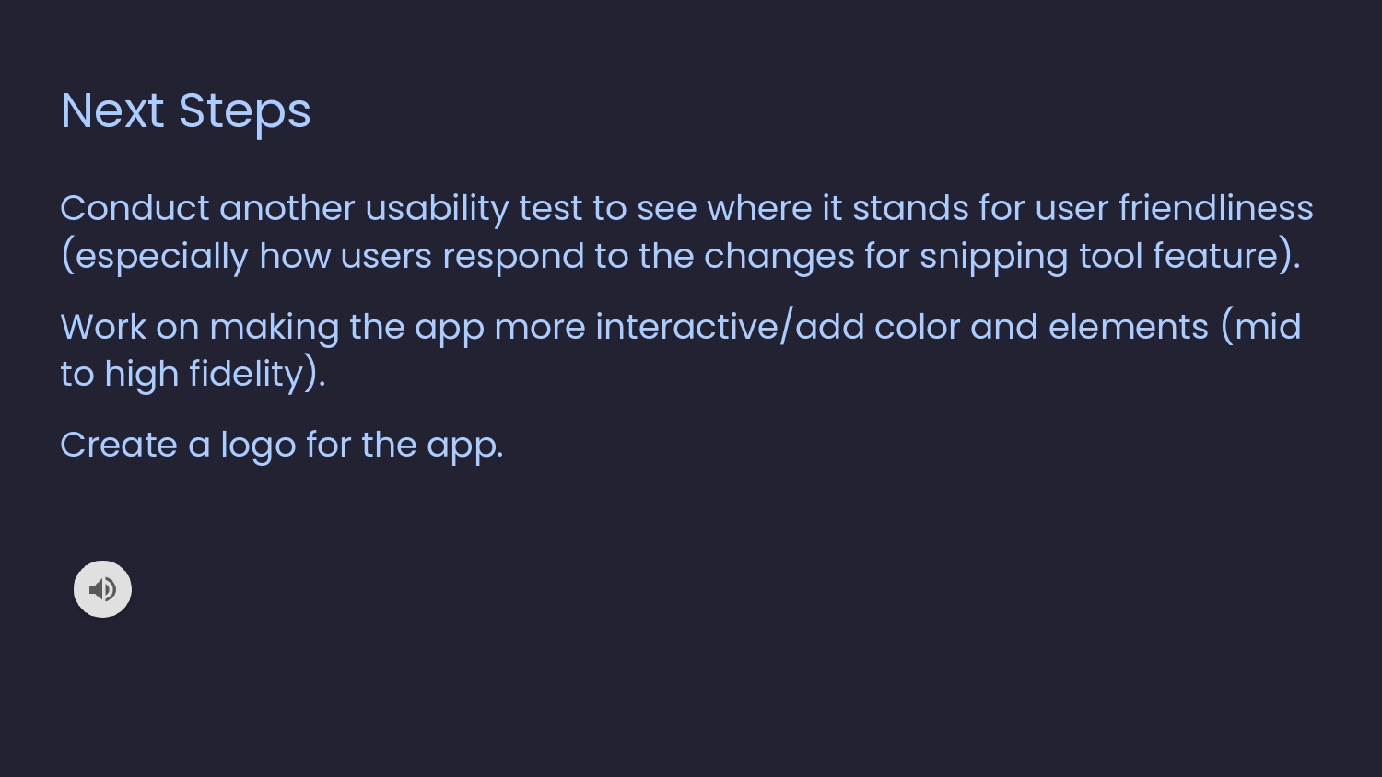Click the word "changes" in first paragraph

[779, 257]
